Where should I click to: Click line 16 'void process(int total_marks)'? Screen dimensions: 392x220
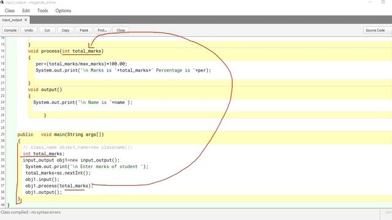tap(66, 51)
